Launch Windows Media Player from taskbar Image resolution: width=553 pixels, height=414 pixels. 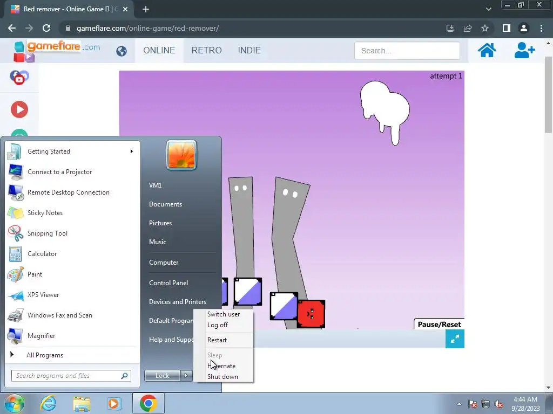[114, 403]
